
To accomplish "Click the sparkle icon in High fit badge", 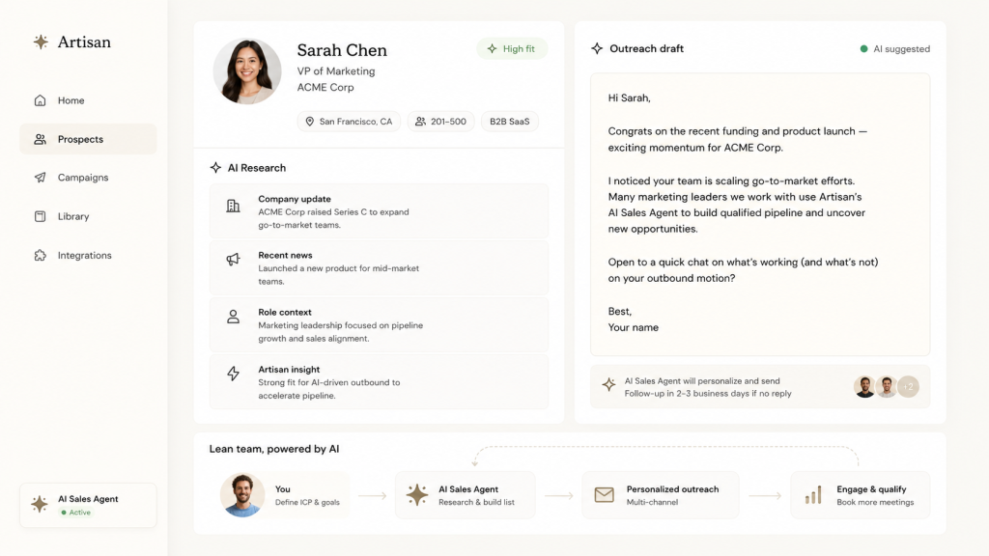I will (492, 48).
